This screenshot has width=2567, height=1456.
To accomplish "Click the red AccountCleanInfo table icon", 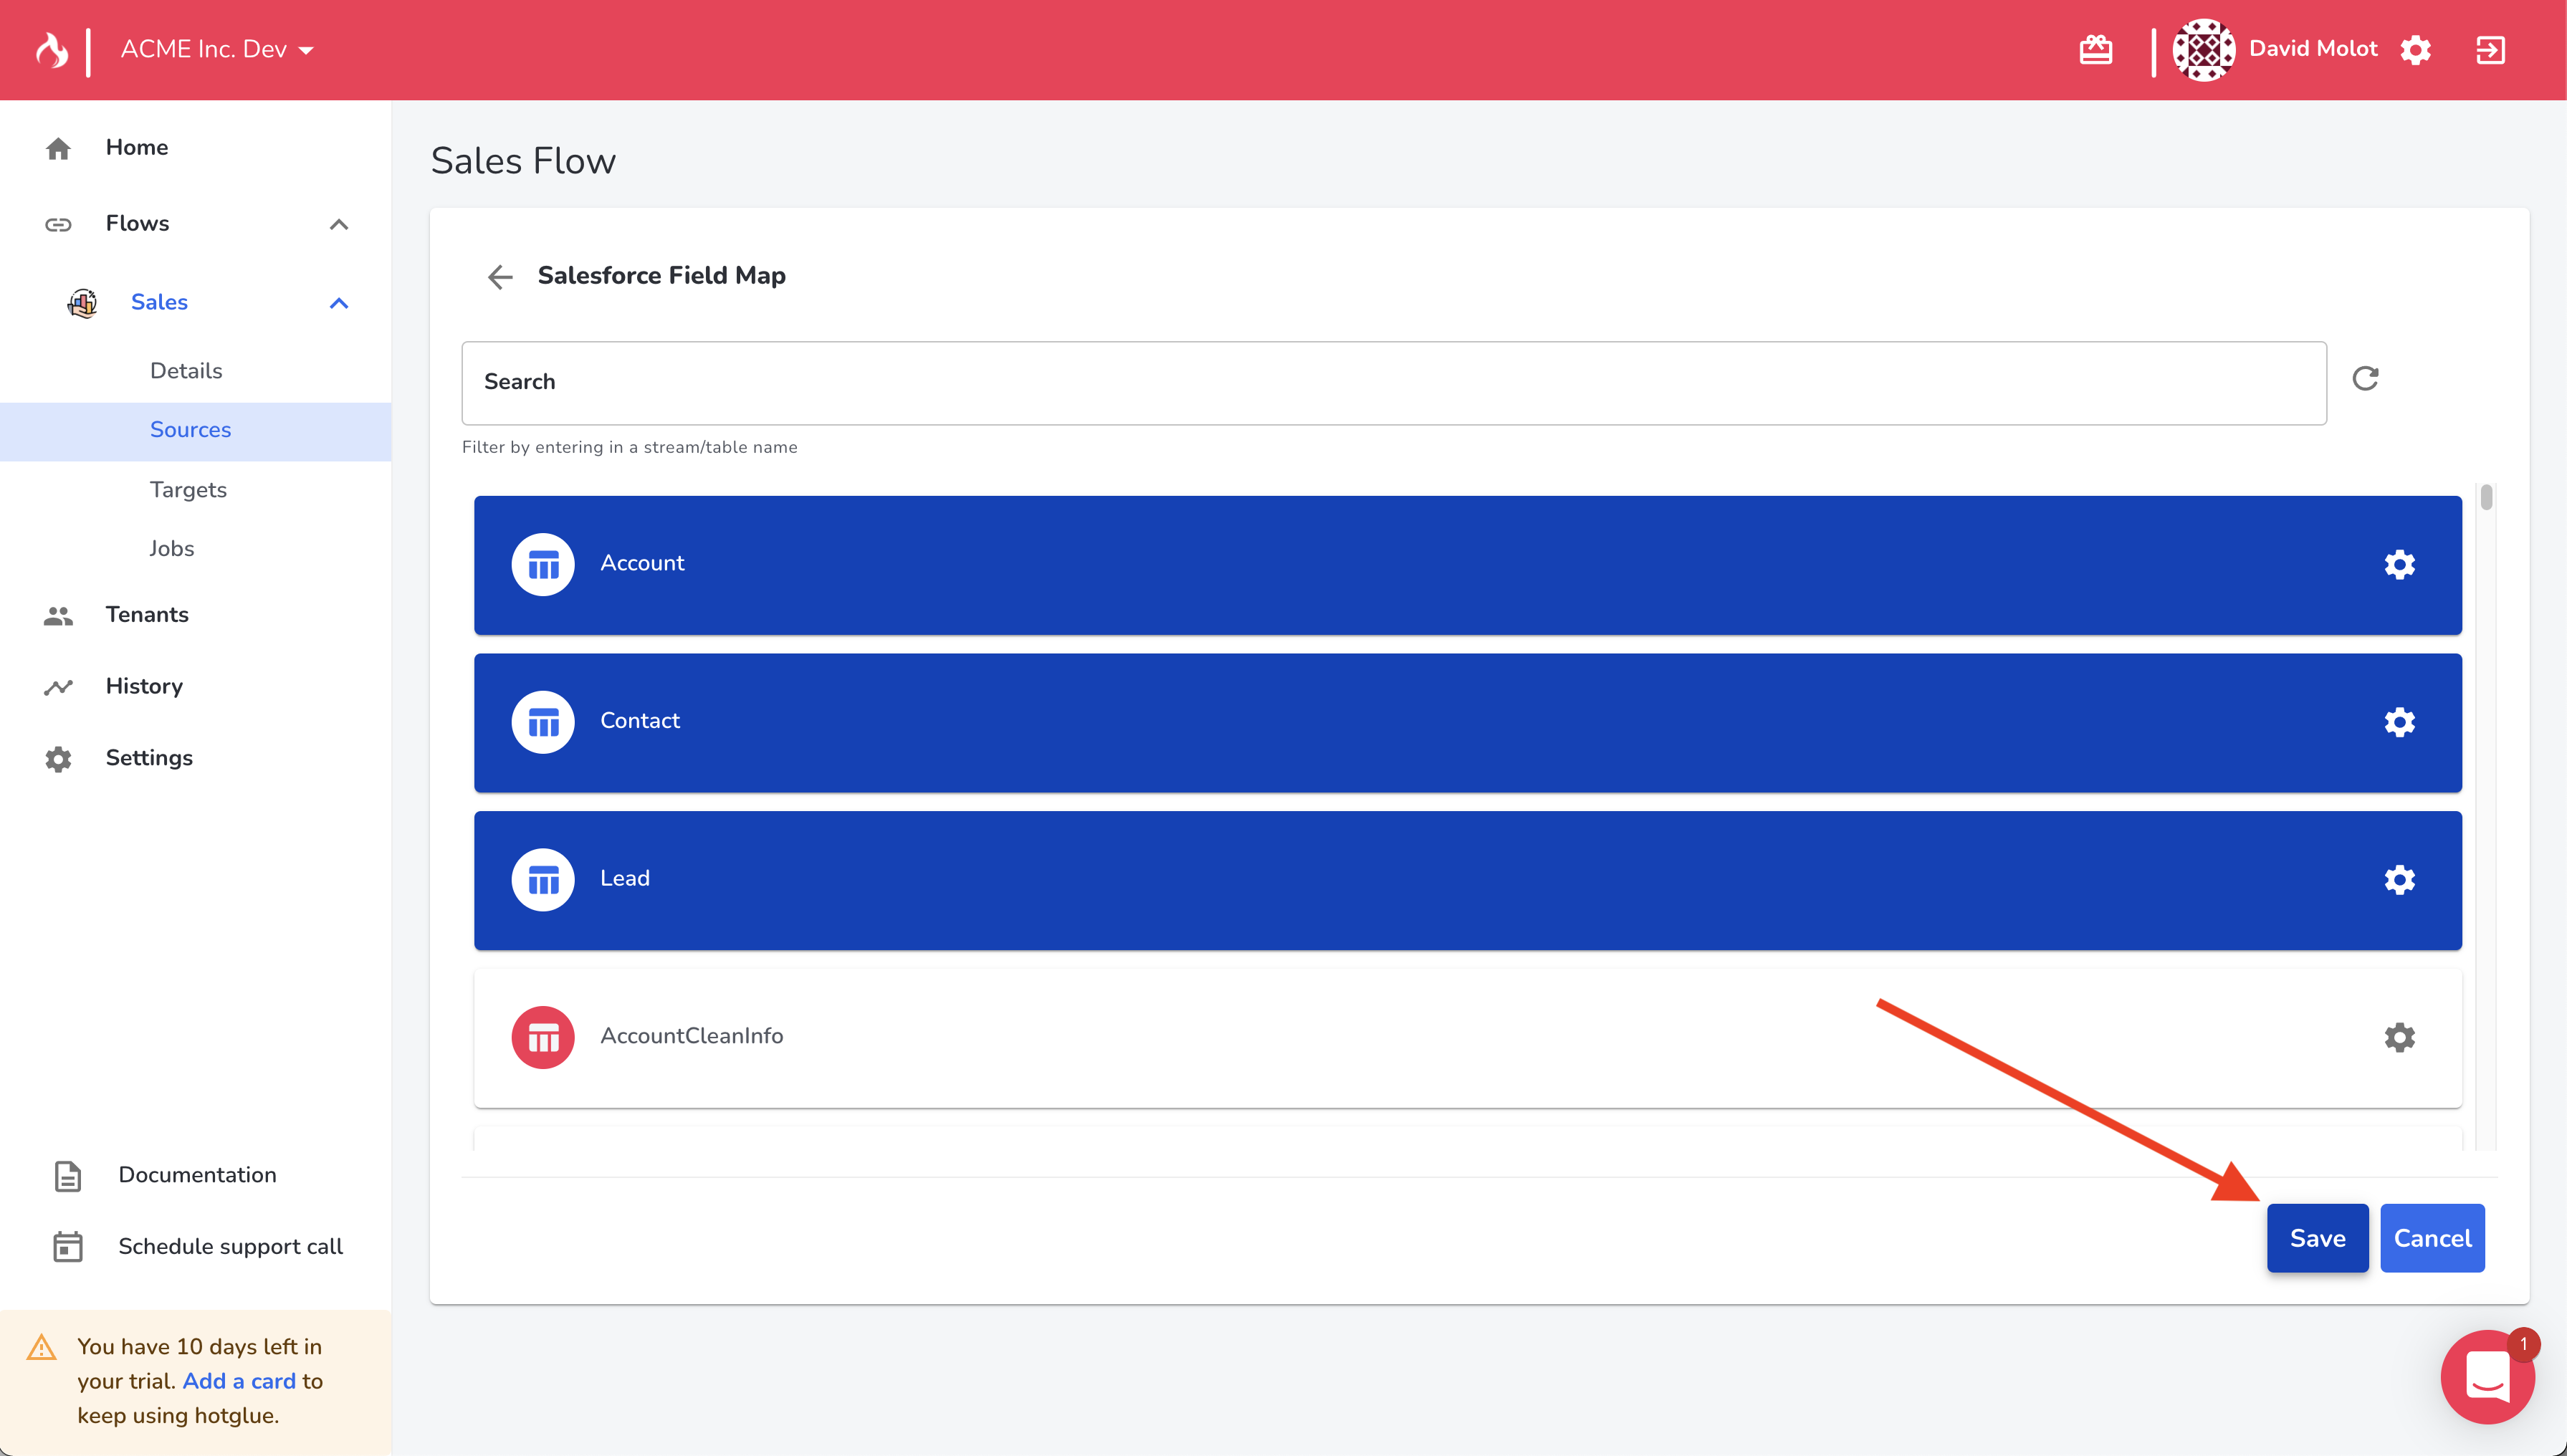I will coord(543,1038).
